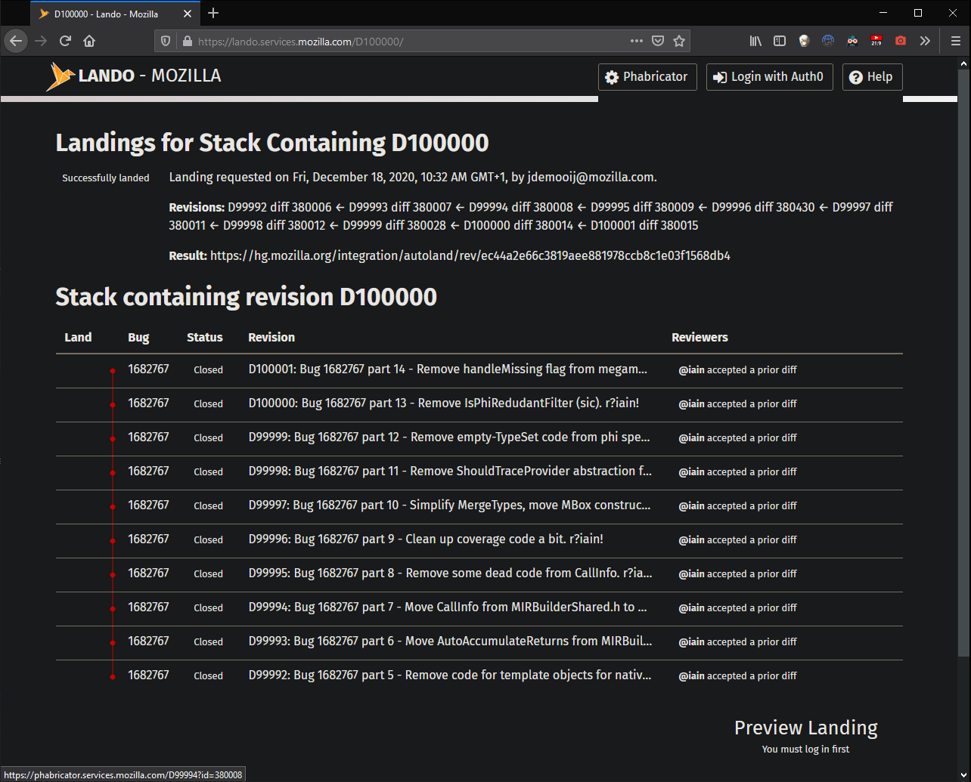Click the Login with Auth0 button
Image resolution: width=971 pixels, height=782 pixels.
[x=769, y=76]
